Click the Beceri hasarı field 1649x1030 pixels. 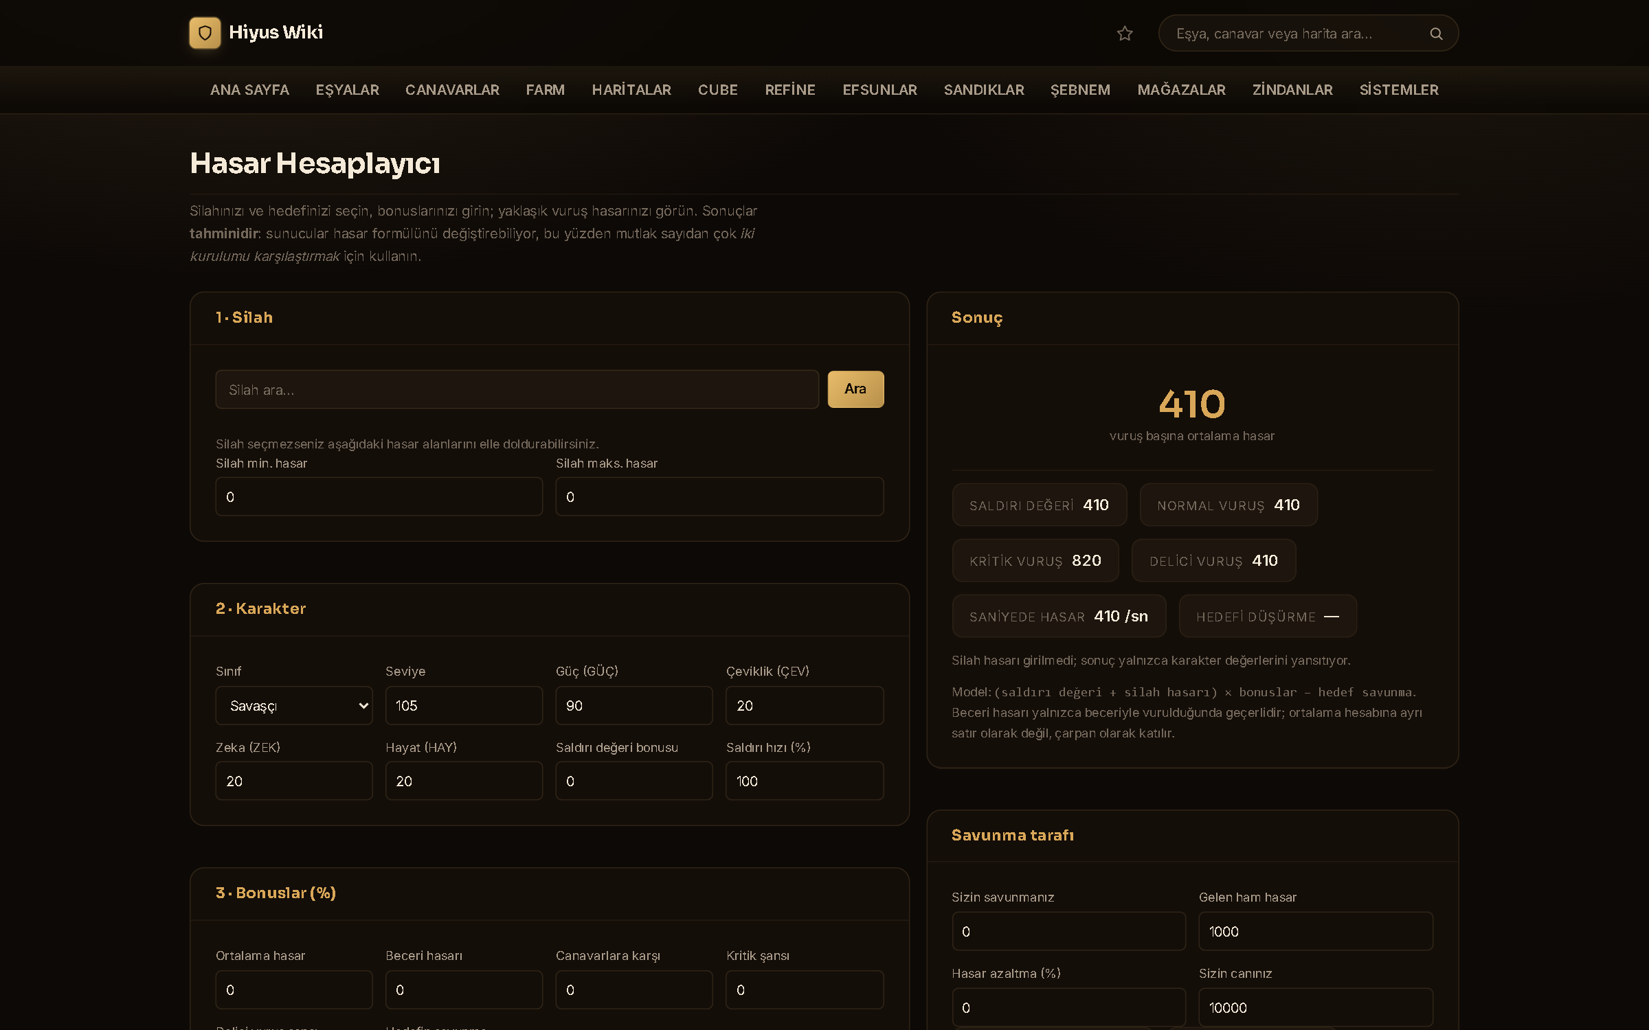point(464,989)
